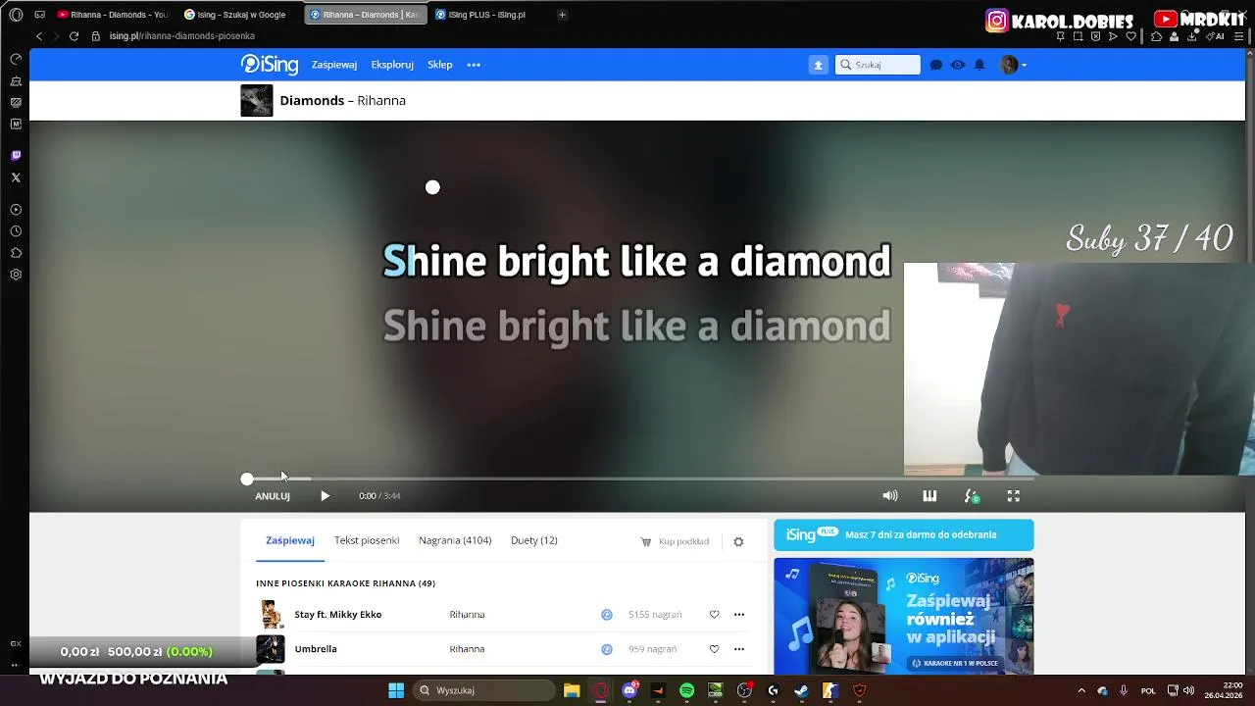Image resolution: width=1255 pixels, height=706 pixels.
Task: Click the eye watch icon in header
Action: tap(958, 65)
